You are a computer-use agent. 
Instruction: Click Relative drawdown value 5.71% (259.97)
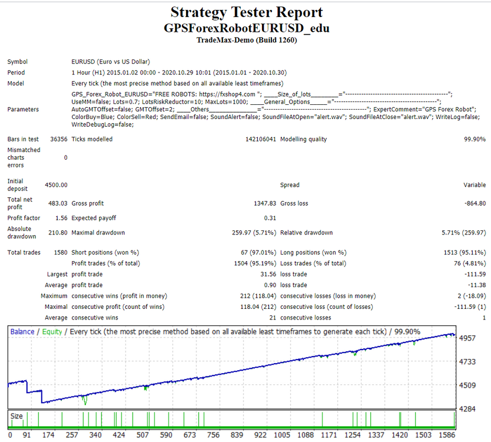coord(464,233)
